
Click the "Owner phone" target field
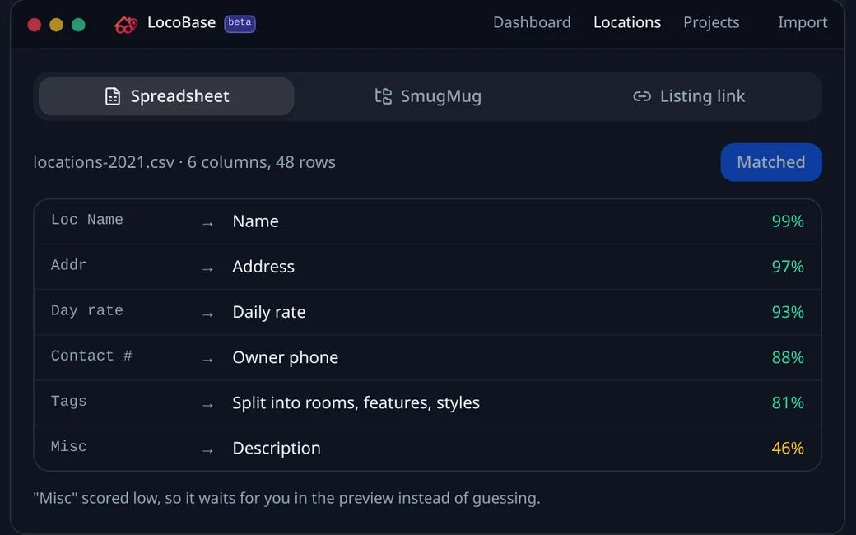pyautogui.click(x=286, y=357)
